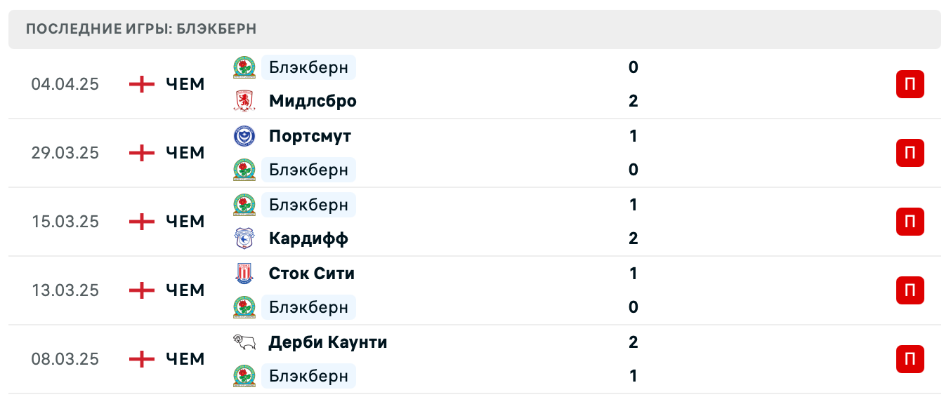Open the Кардифф team link

coord(308,238)
